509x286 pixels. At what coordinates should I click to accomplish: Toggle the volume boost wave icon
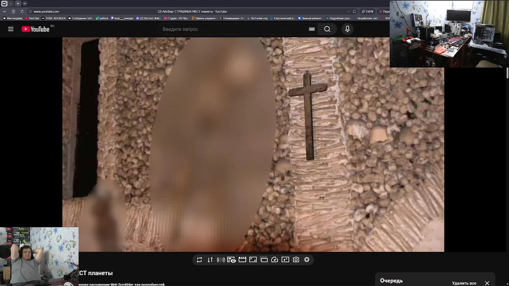(x=221, y=260)
